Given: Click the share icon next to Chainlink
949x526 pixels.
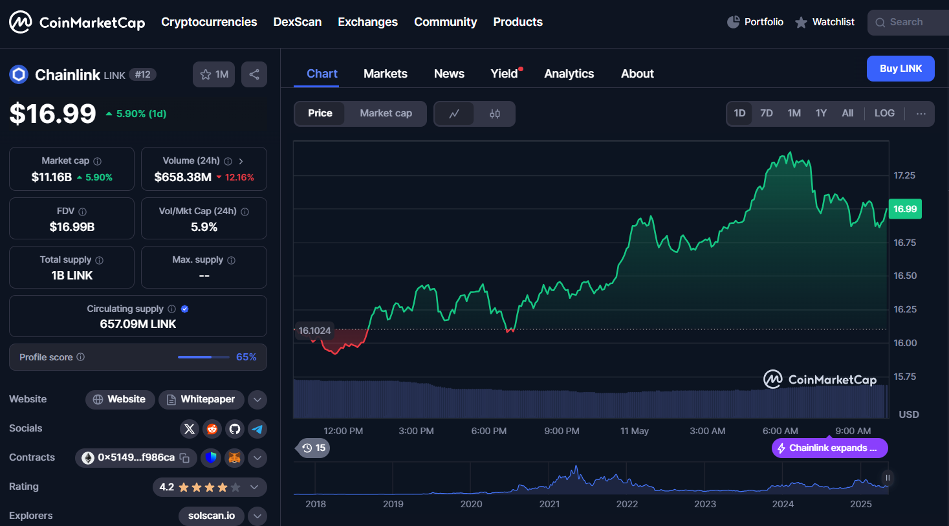Looking at the screenshot, I should point(254,74).
